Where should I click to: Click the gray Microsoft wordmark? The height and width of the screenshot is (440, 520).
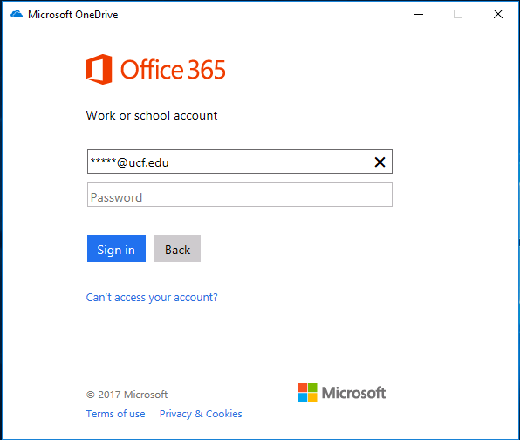[x=353, y=393]
